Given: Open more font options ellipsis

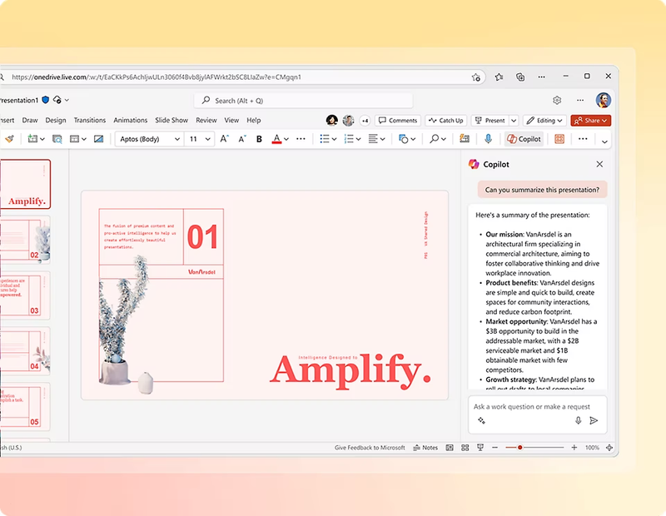Looking at the screenshot, I should point(301,139).
